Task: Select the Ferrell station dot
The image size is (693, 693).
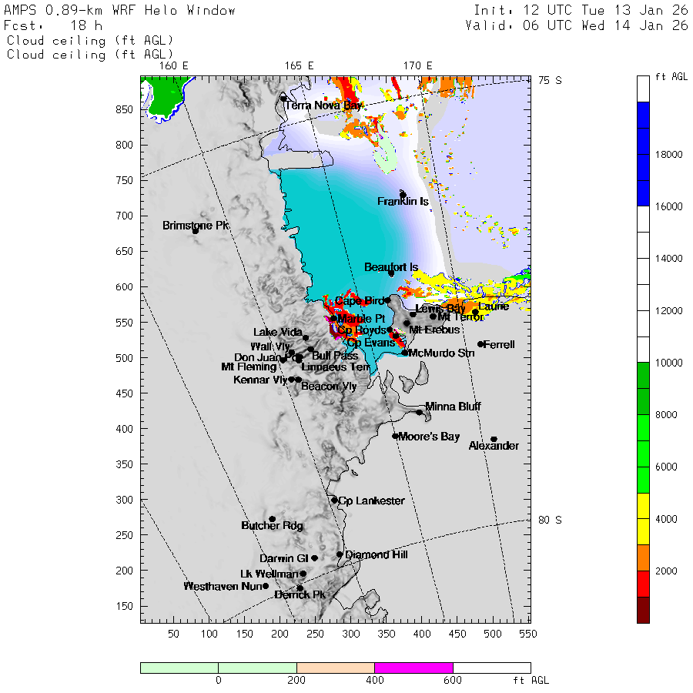Action: (x=480, y=344)
